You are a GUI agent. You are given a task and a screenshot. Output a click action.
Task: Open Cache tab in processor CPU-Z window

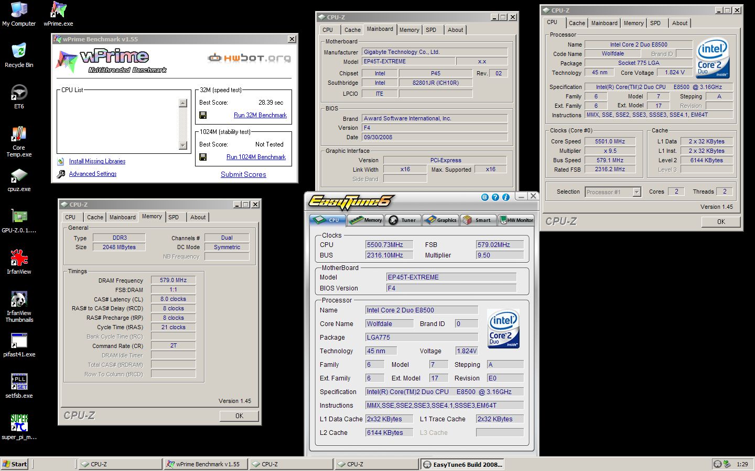point(577,23)
